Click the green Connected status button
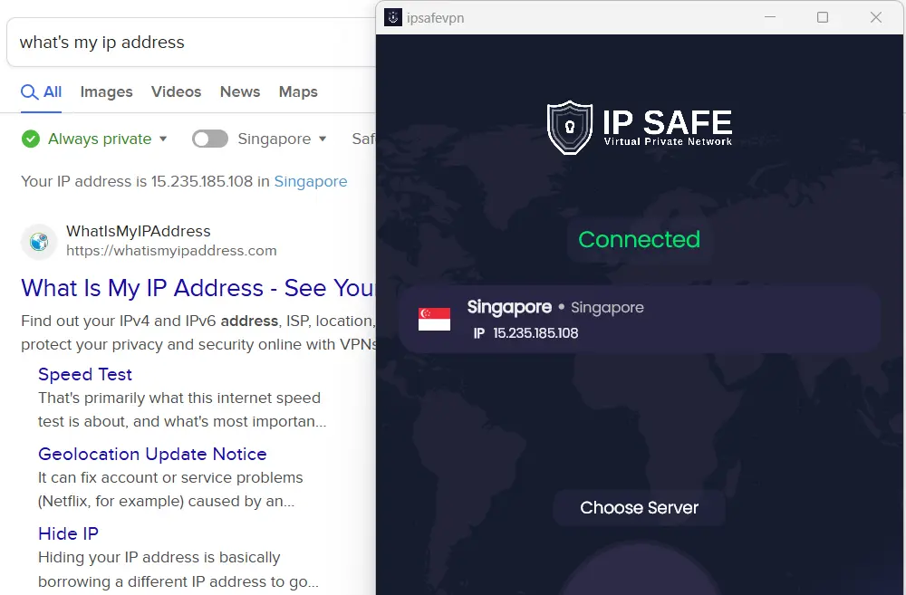 tap(639, 239)
